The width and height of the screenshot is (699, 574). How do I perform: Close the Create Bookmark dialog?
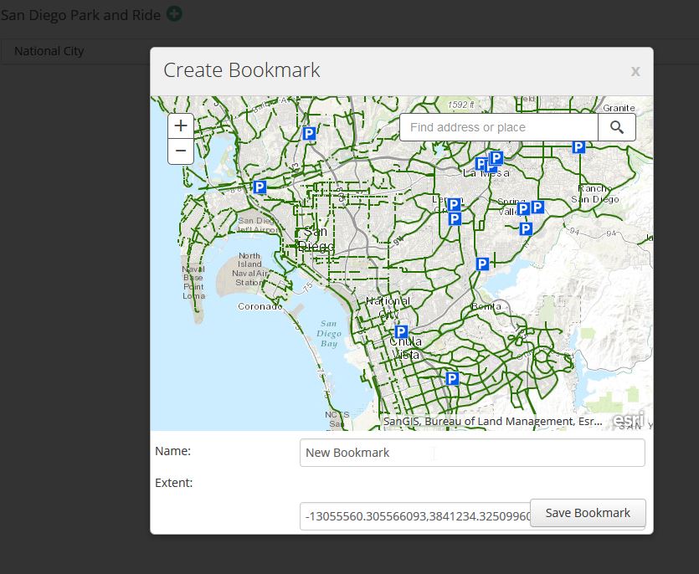(635, 71)
